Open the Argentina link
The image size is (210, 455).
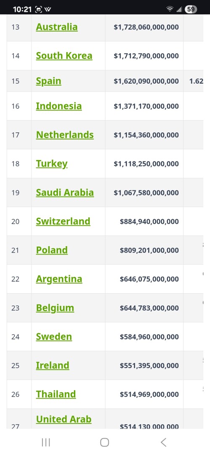pos(59,279)
